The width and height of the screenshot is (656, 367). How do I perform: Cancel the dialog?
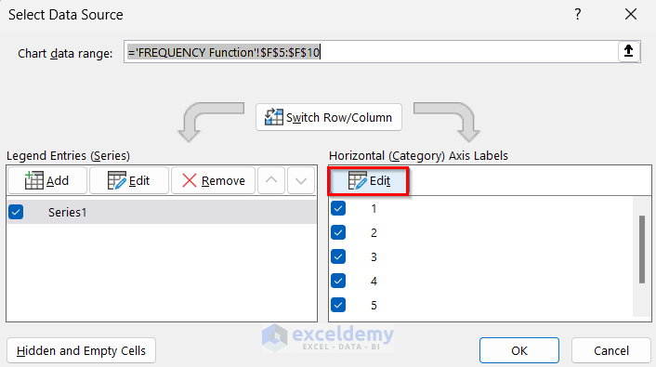pos(610,350)
